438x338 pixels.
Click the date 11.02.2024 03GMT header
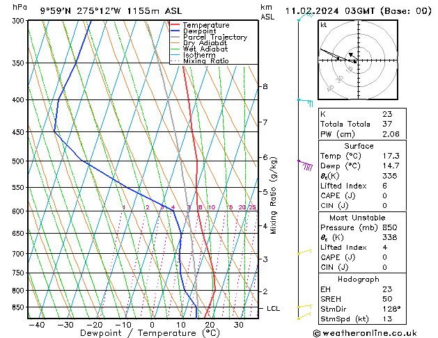(357, 10)
